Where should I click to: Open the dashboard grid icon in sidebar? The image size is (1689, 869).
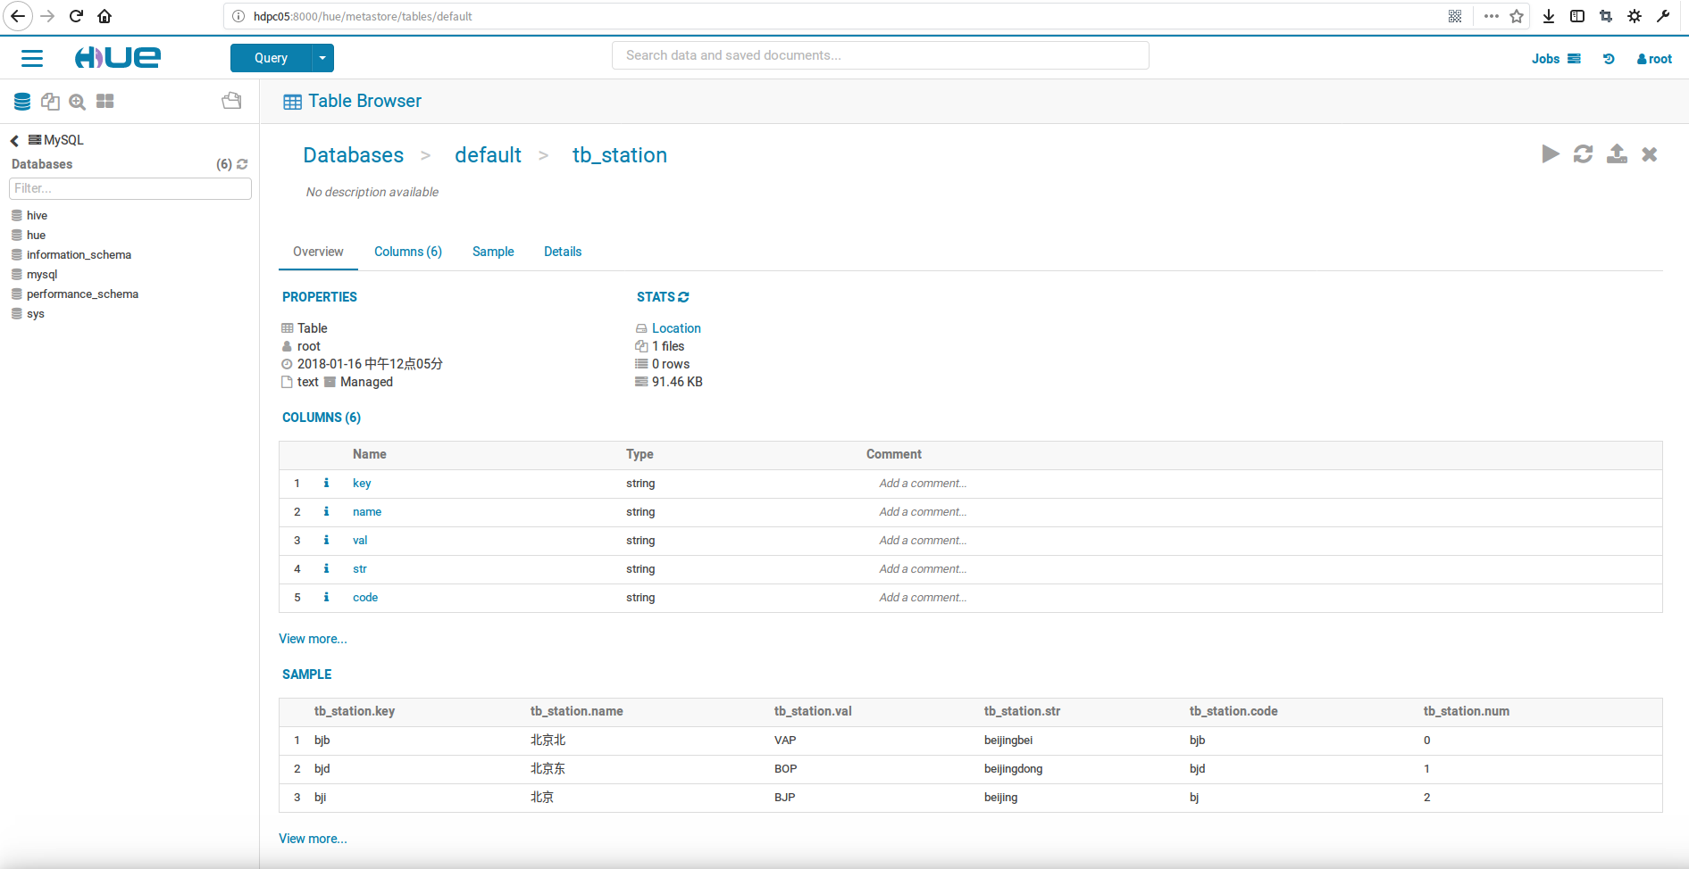point(105,102)
